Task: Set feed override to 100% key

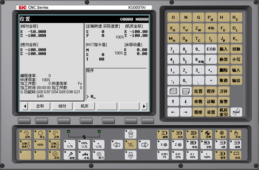Action: click(84, 144)
